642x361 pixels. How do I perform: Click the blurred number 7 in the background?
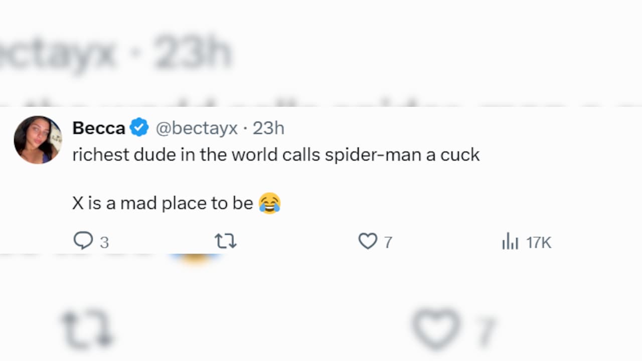[x=485, y=331]
